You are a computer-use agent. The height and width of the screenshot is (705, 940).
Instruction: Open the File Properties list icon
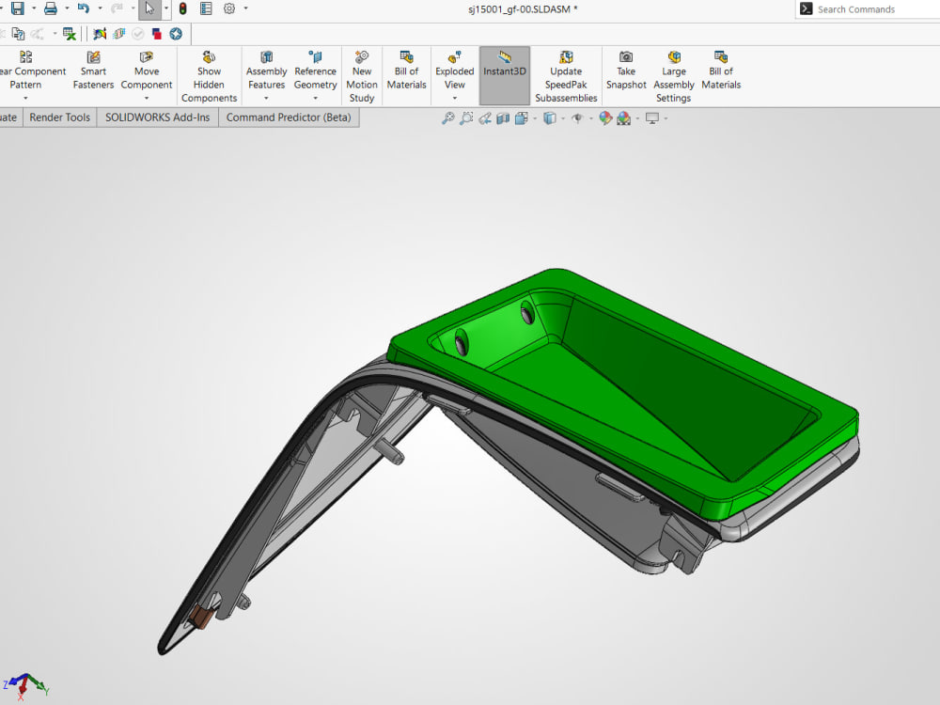click(x=206, y=8)
